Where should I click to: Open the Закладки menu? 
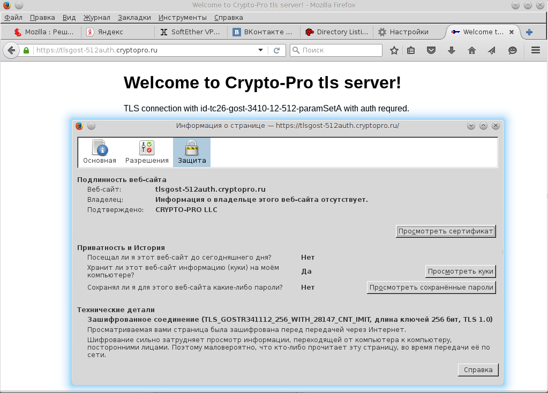134,18
